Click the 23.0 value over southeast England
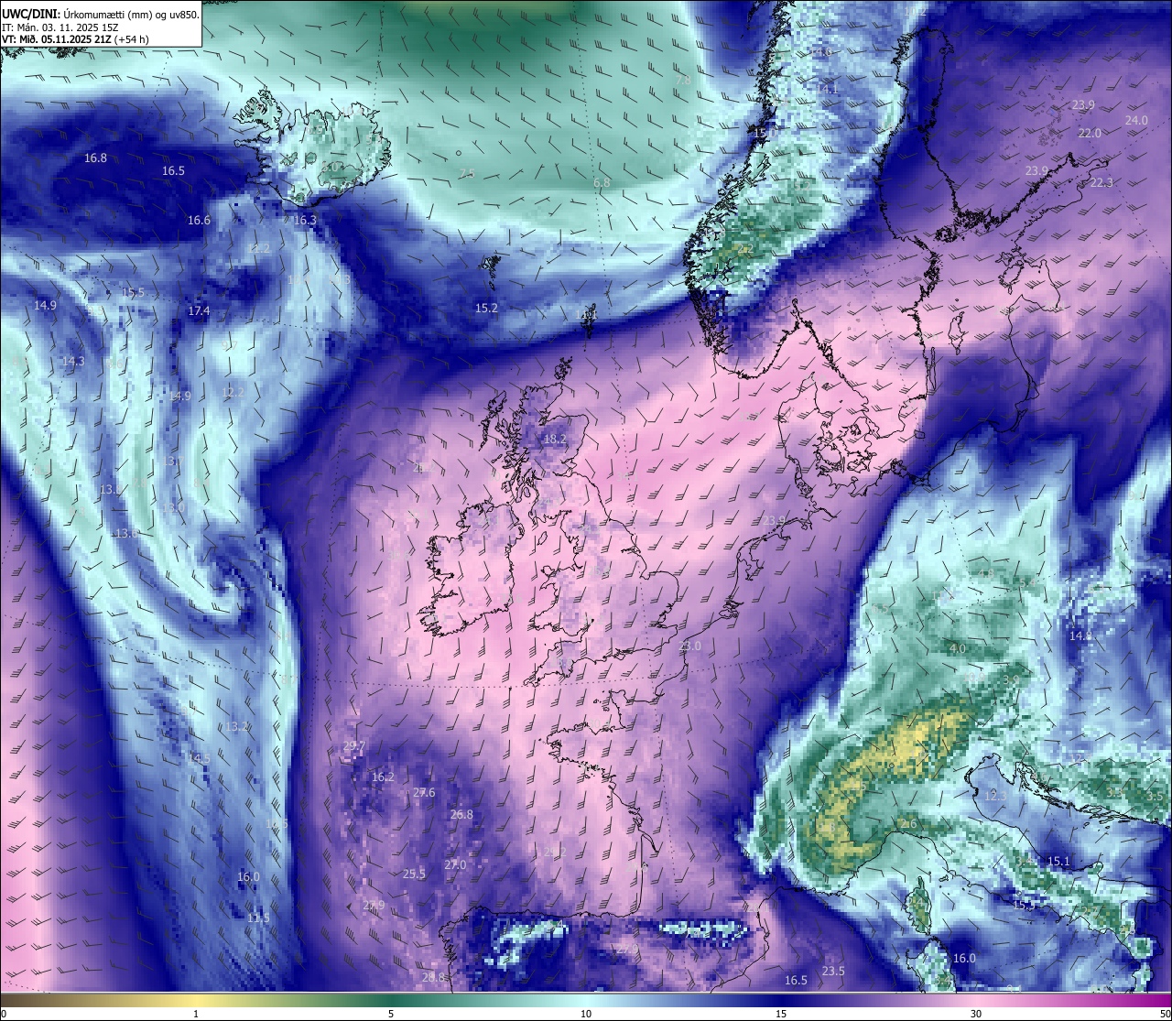This screenshot has width=1172, height=1021. point(689,646)
